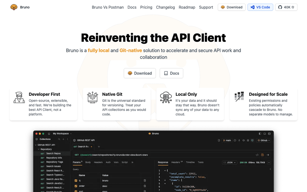
Task: Collapse the Repository folder in sidebar
Action: coord(39,149)
